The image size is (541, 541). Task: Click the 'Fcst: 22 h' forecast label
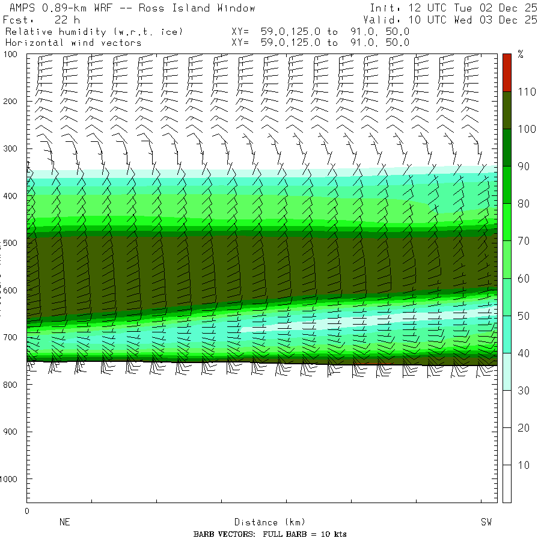pos(41,20)
